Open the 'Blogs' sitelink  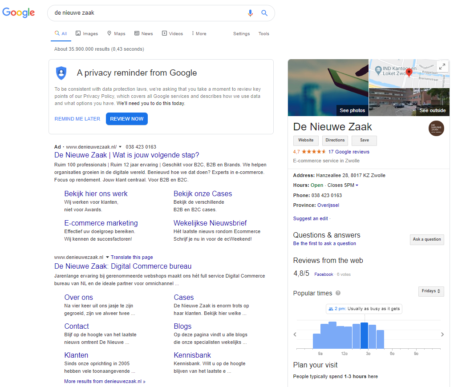(182, 326)
